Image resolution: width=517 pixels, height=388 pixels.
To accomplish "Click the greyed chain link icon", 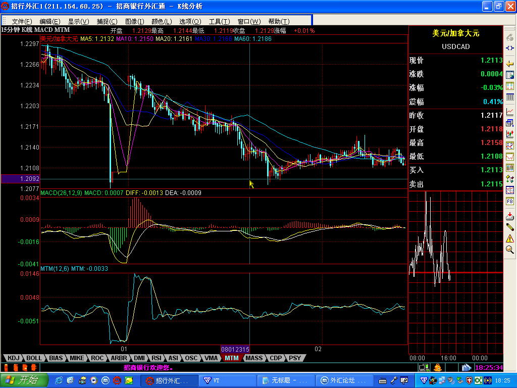I will (x=510, y=37).
